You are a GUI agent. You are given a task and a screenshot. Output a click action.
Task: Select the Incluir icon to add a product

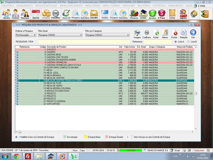[x=156, y=33]
